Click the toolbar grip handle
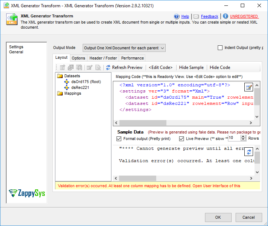Image resolution: width=268 pixels, height=226 pixels. coord(56,67)
